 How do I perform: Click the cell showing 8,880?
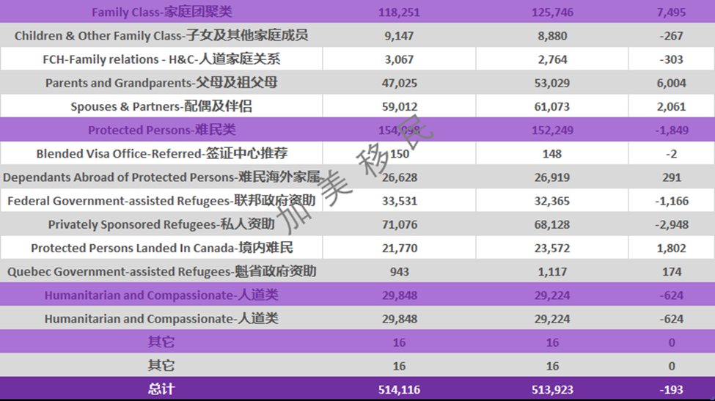click(552, 36)
